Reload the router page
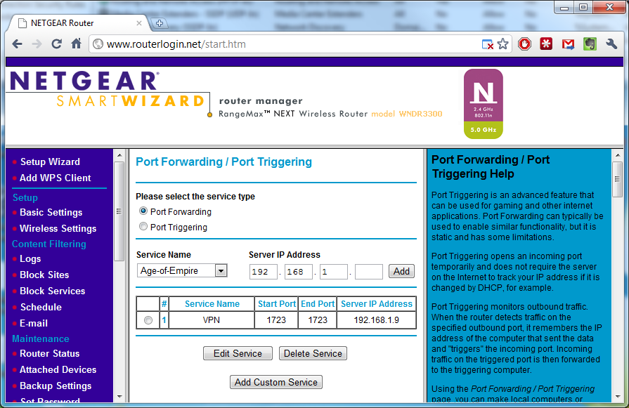Screen dimensions: 629x408 click(56, 44)
